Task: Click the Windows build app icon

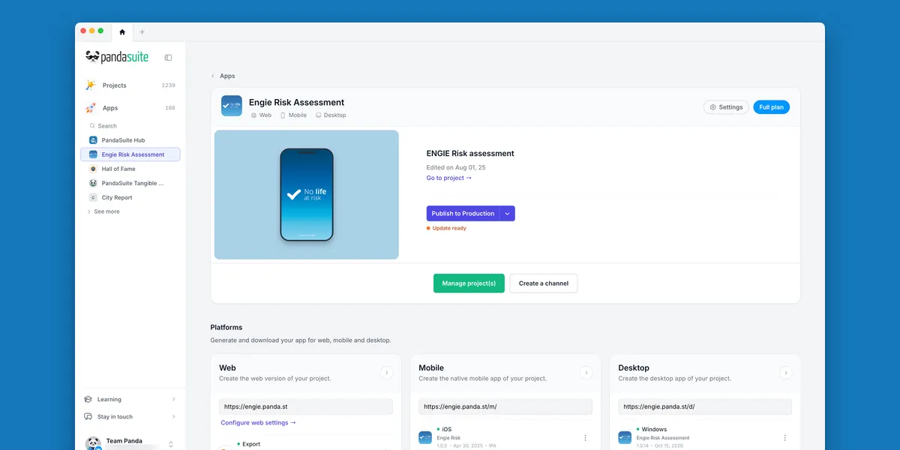Action: (x=625, y=437)
